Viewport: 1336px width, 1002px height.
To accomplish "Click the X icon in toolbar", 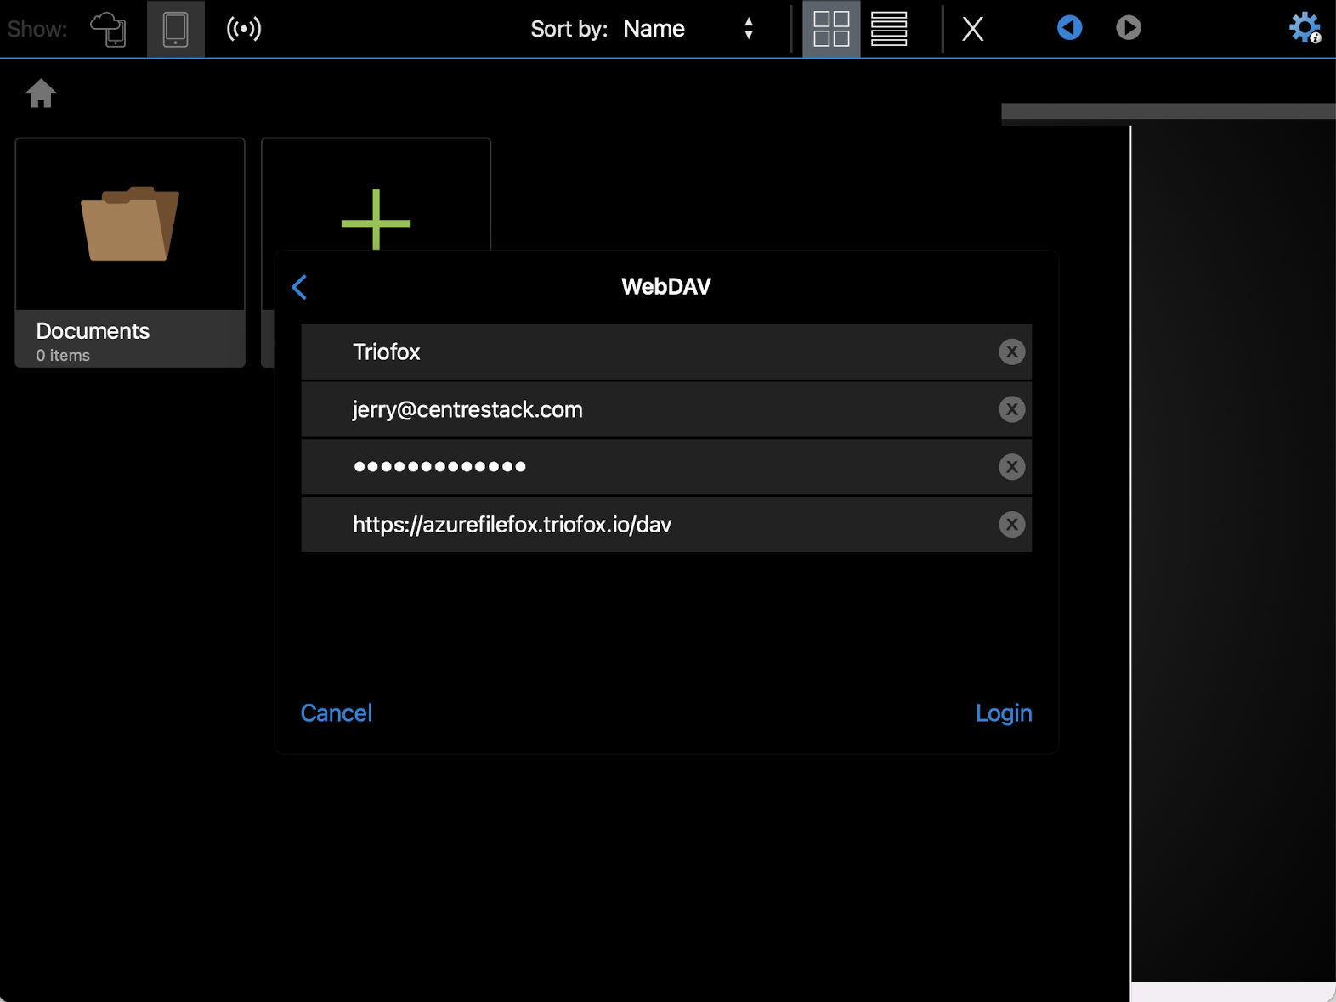I will pyautogui.click(x=973, y=29).
